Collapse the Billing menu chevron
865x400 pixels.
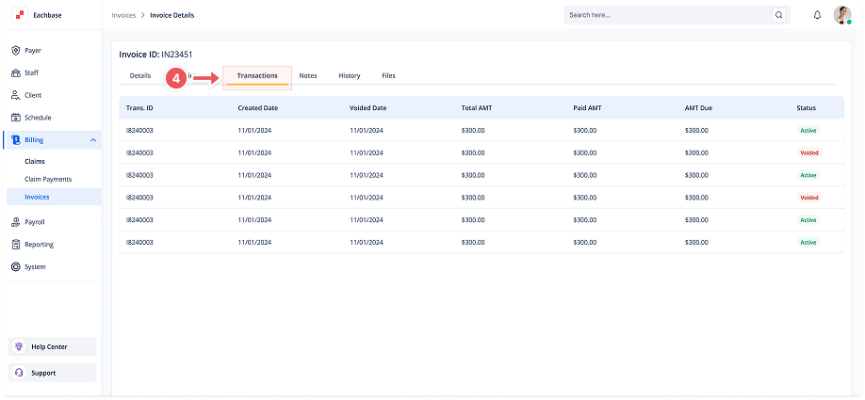[92, 140]
